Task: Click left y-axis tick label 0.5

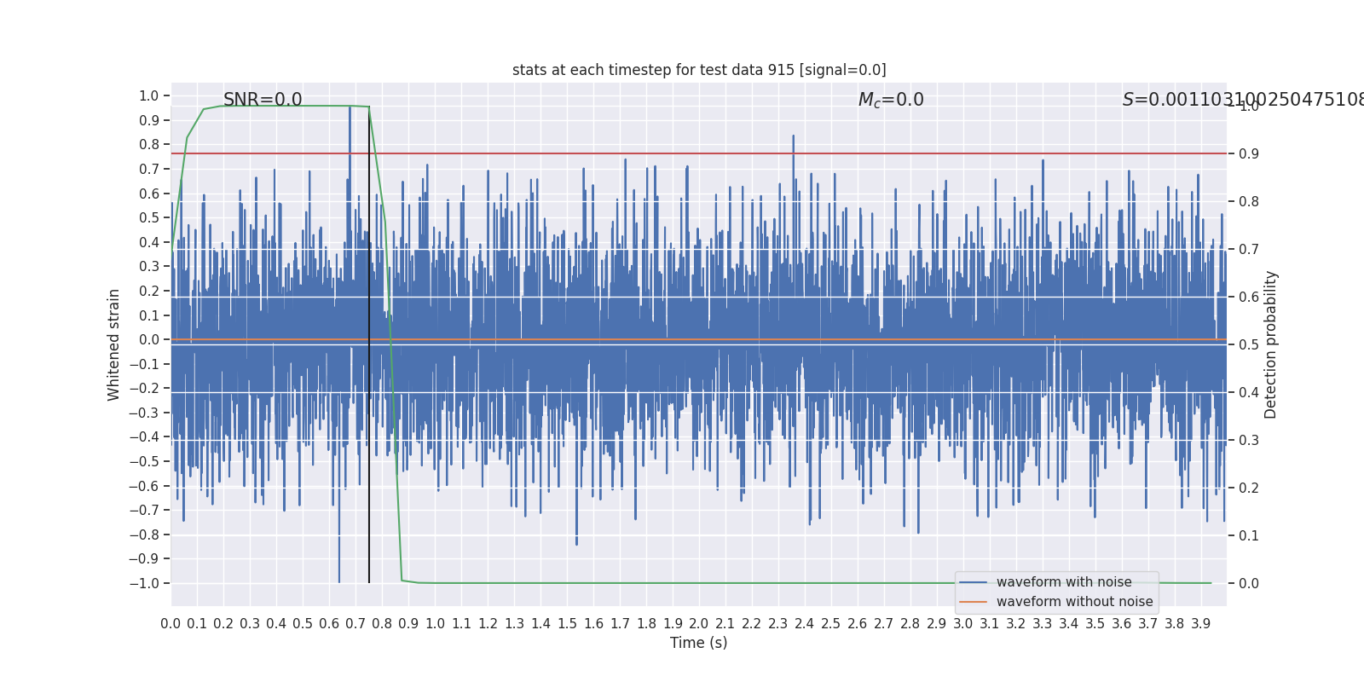Action: [x=149, y=218]
